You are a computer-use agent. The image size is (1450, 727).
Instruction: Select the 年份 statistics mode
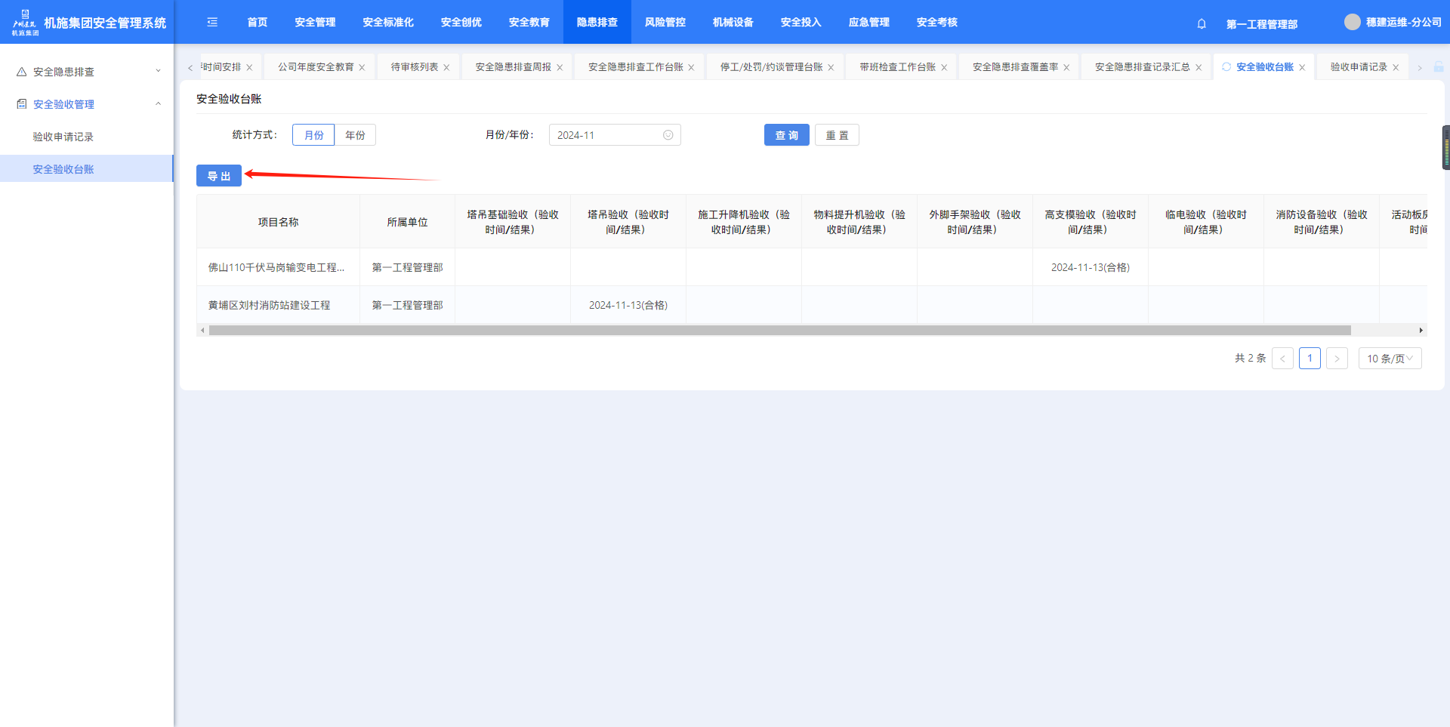coord(355,135)
